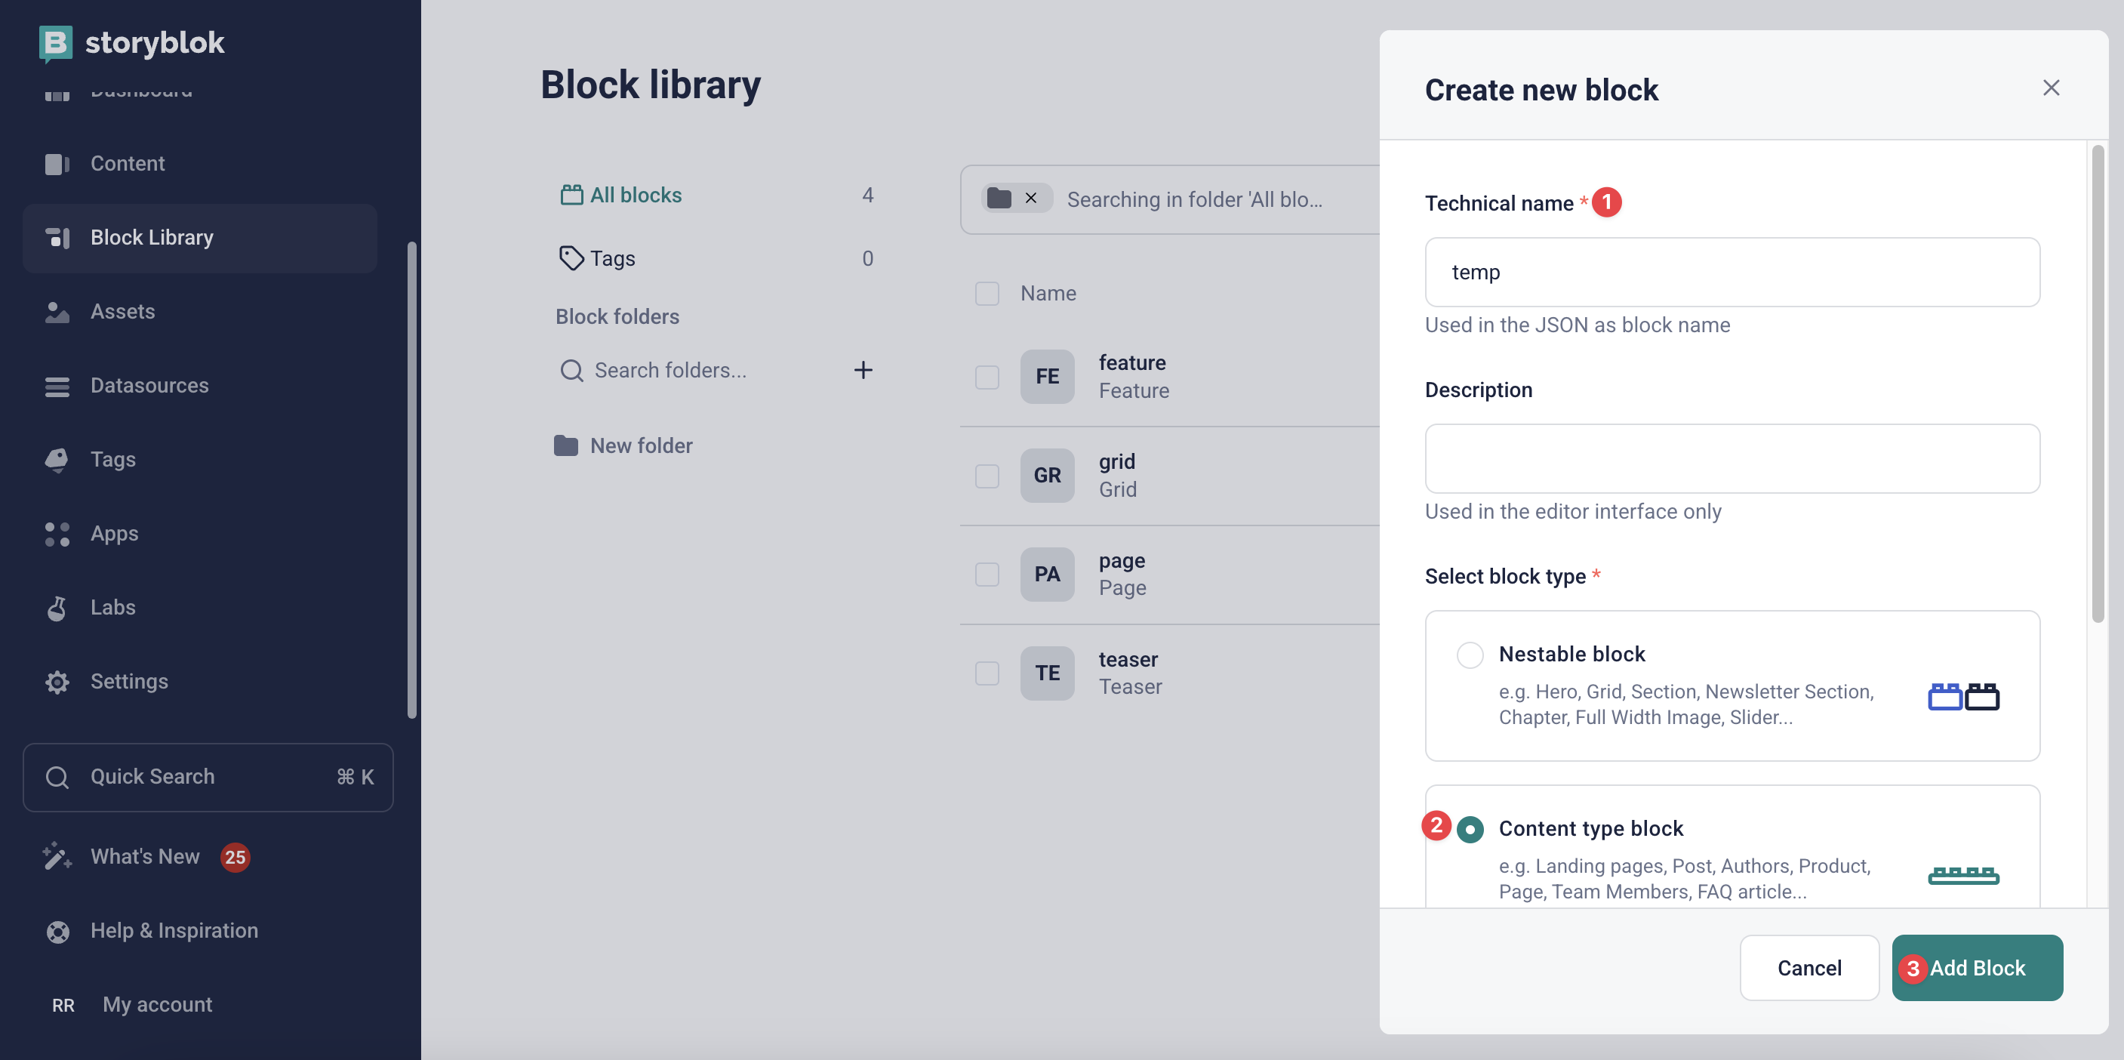Select the Tags sidebar icon
2124x1060 pixels.
pyautogui.click(x=56, y=460)
